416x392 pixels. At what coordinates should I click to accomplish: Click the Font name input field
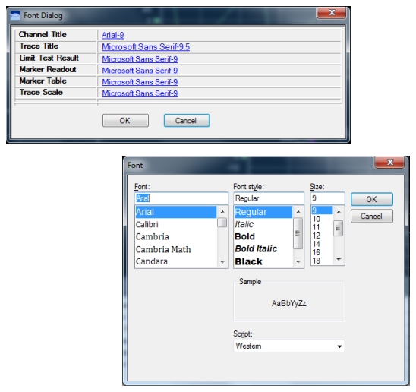tap(181, 198)
